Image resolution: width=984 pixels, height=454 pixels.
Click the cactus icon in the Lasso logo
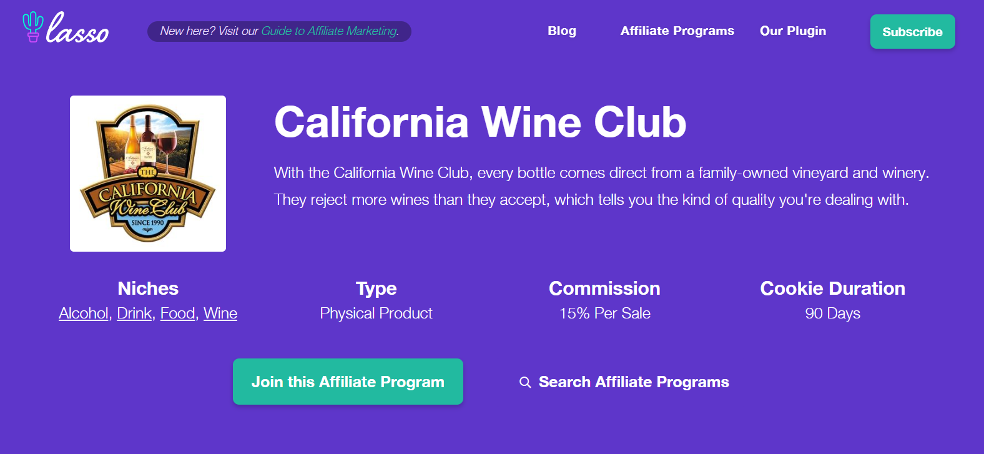tap(32, 27)
